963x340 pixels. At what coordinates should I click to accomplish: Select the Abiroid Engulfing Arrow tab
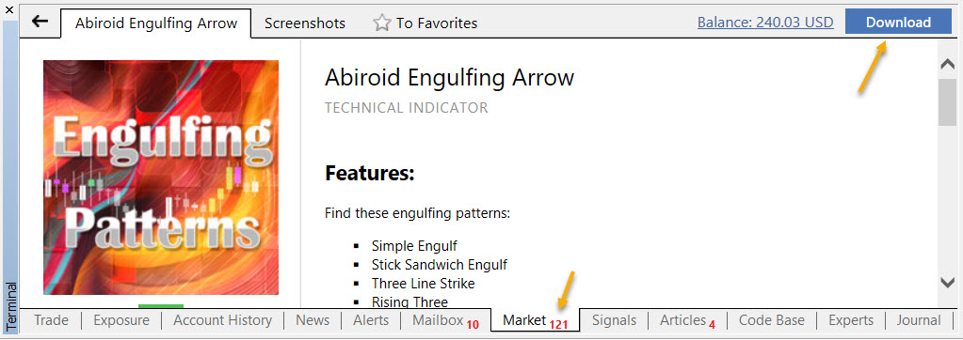click(156, 23)
